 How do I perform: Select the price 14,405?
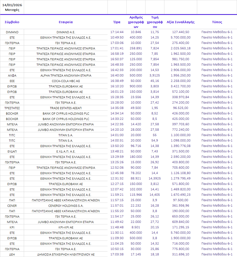tap(155, 194)
